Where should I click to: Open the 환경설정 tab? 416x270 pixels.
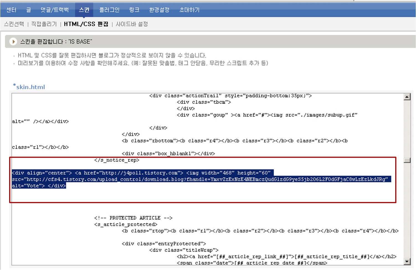click(x=159, y=10)
